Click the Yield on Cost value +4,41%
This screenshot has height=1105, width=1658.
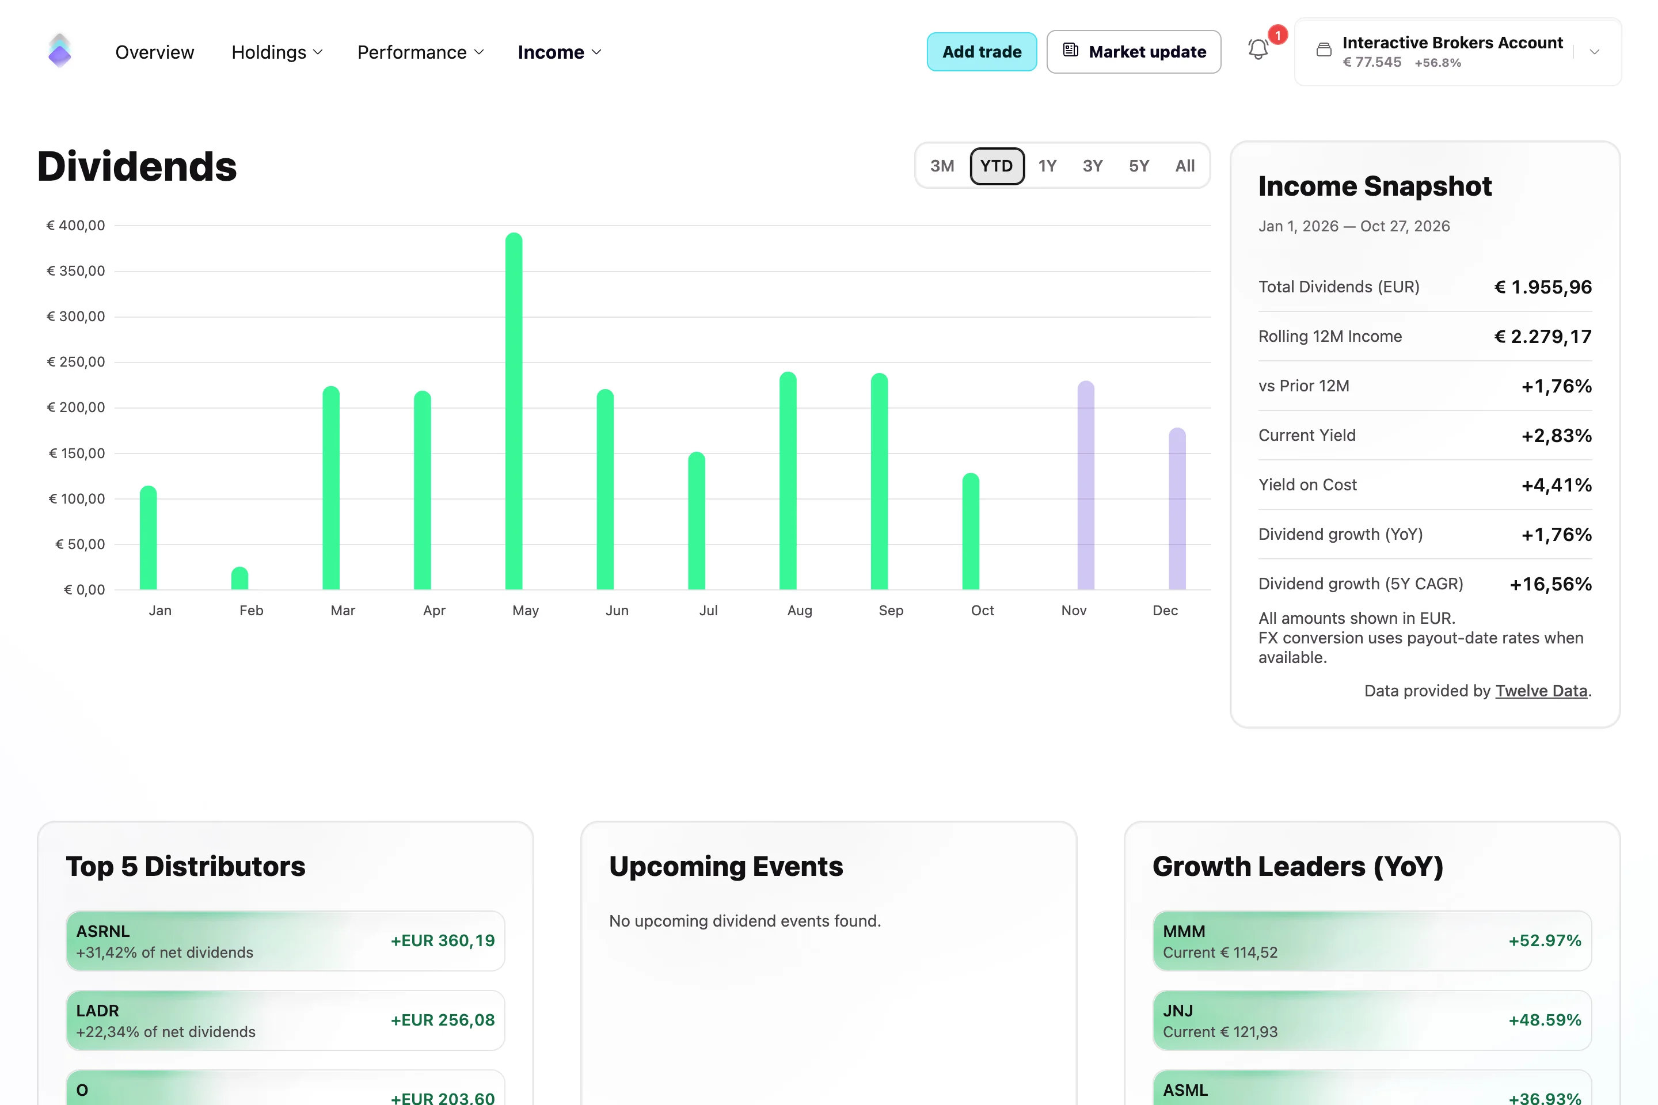tap(1556, 485)
